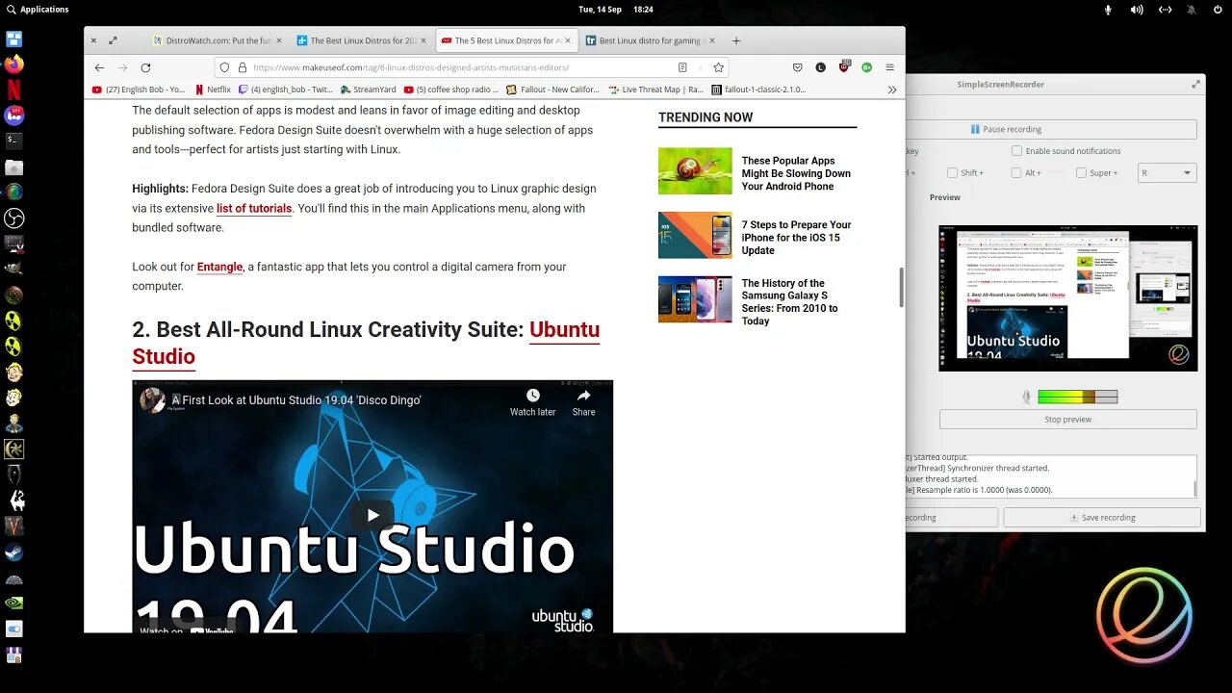Viewport: 1232px width, 693px height.
Task: Click the date and time panel clock
Action: [x=616, y=10]
